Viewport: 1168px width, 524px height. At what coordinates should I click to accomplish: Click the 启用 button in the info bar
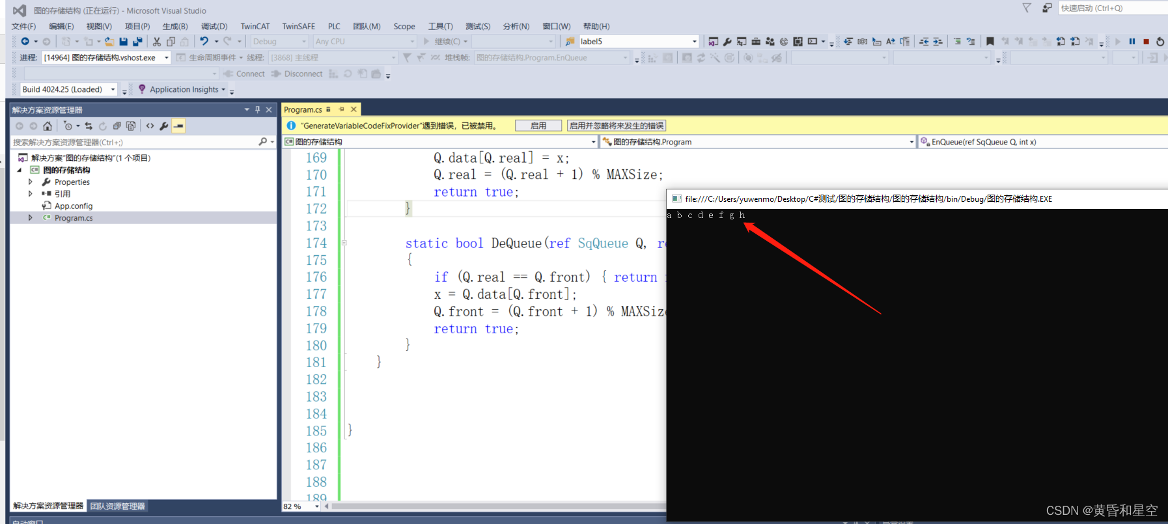click(538, 126)
